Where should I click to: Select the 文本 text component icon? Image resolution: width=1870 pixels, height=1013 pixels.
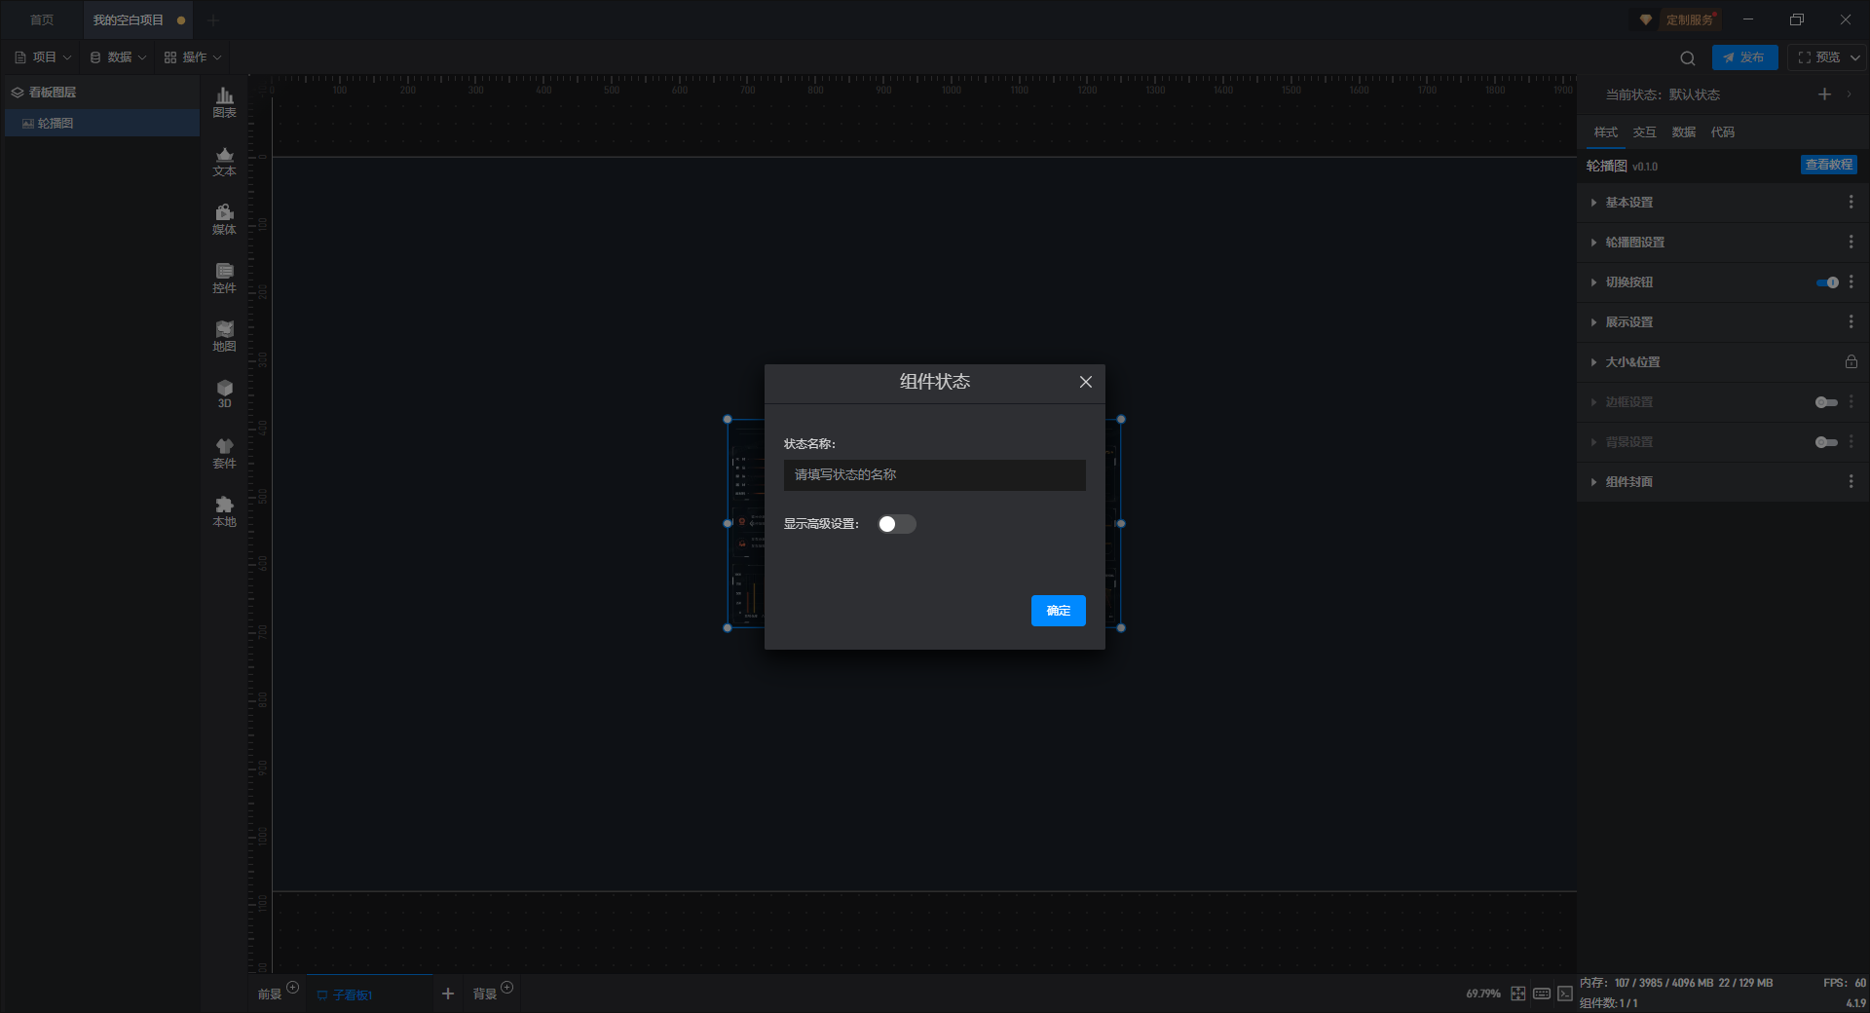(x=224, y=161)
